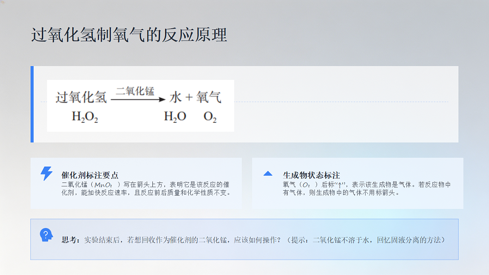Click the blue triangle icon beside 生成物状态标注

(268, 173)
